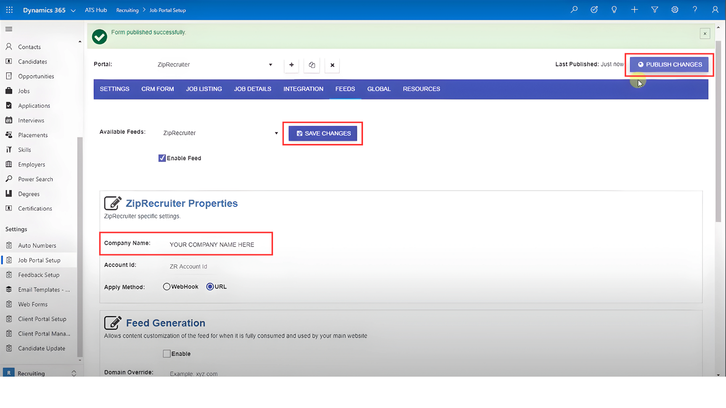Switch to the RESOURCES tab
This screenshot has height=408, width=726.
(422, 89)
